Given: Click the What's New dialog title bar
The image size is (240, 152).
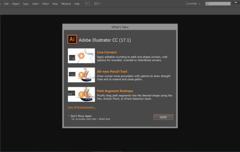Looking at the screenshot, I should pos(120,27).
